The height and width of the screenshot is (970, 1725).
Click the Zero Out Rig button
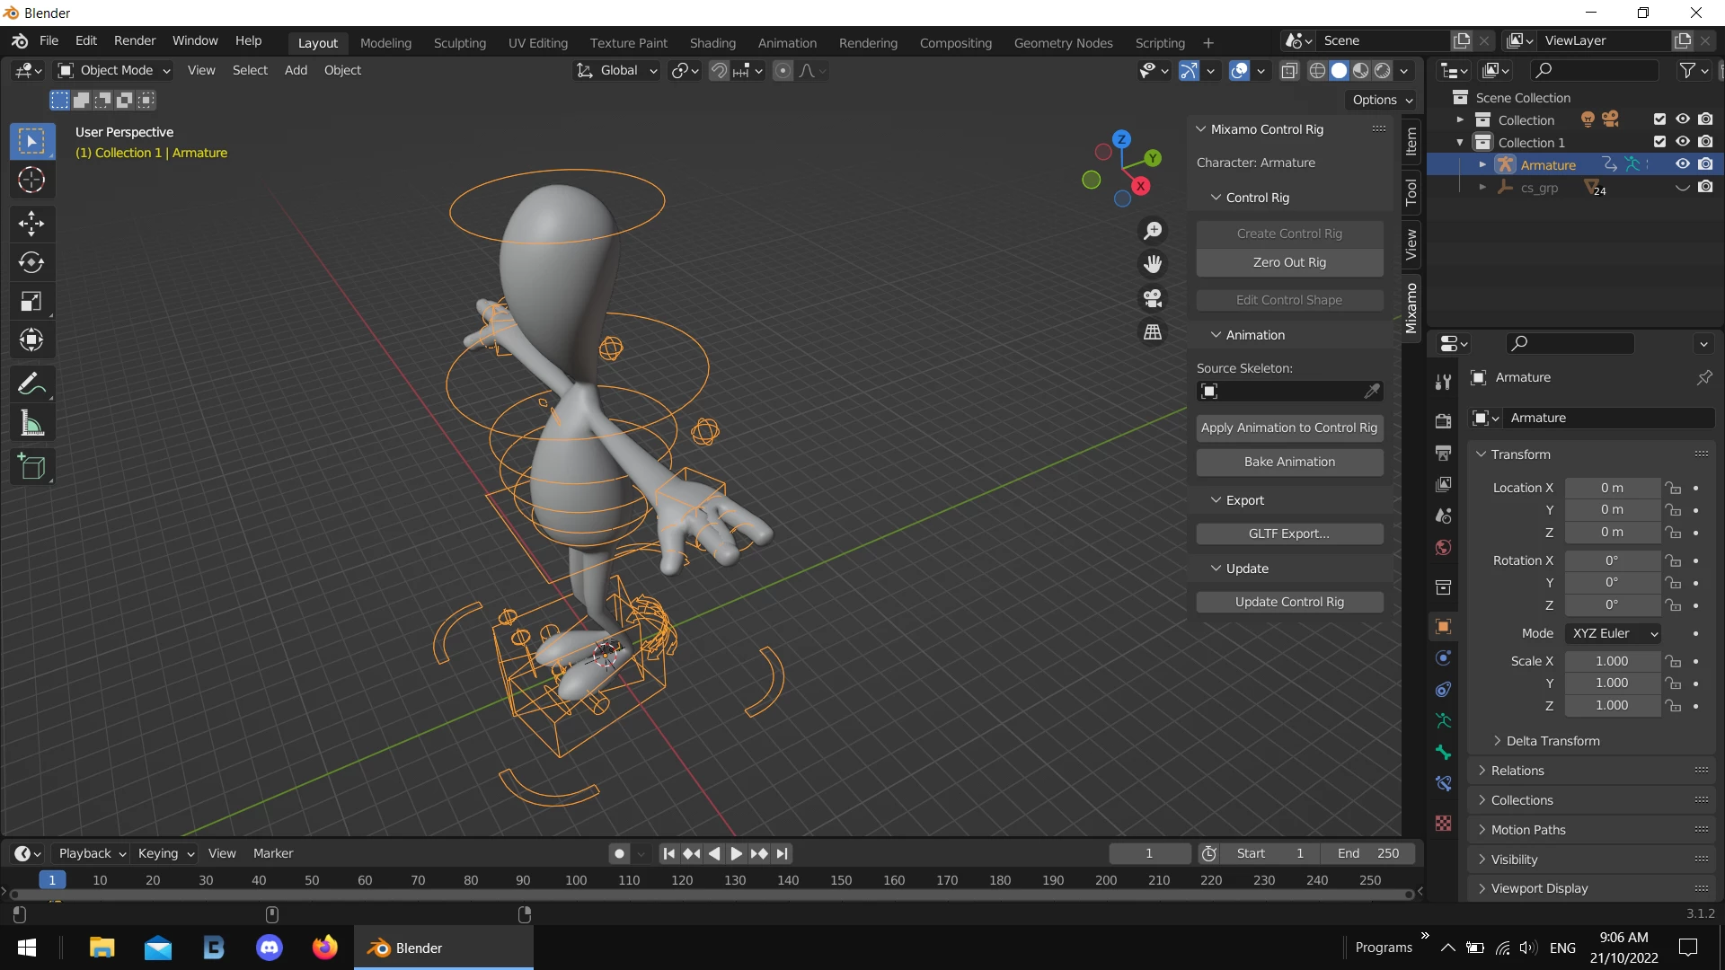[1288, 262]
